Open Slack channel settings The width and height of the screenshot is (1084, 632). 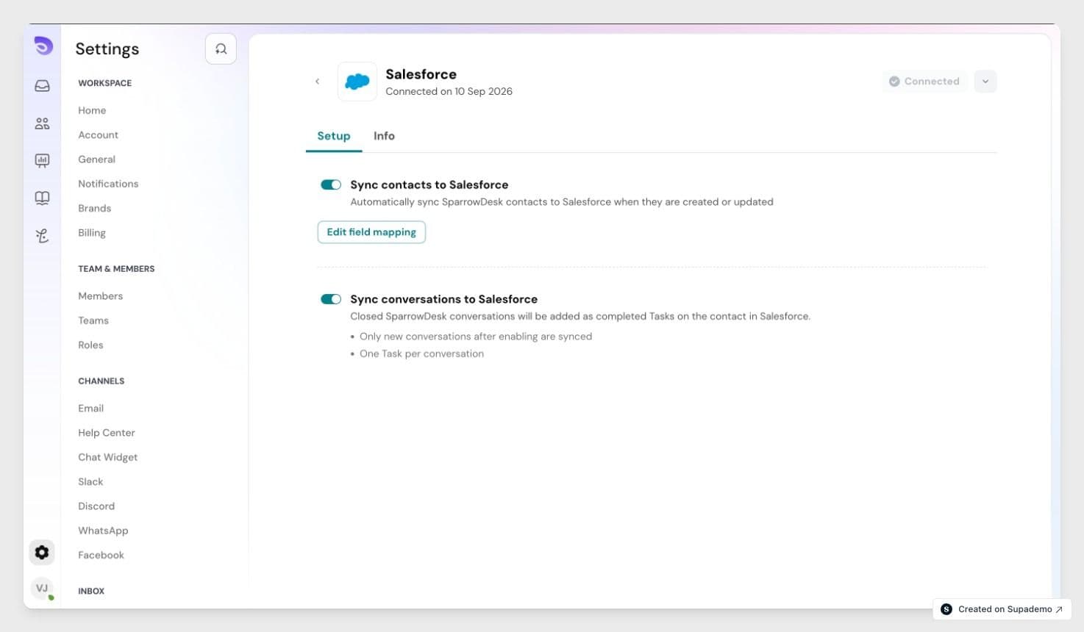point(90,482)
